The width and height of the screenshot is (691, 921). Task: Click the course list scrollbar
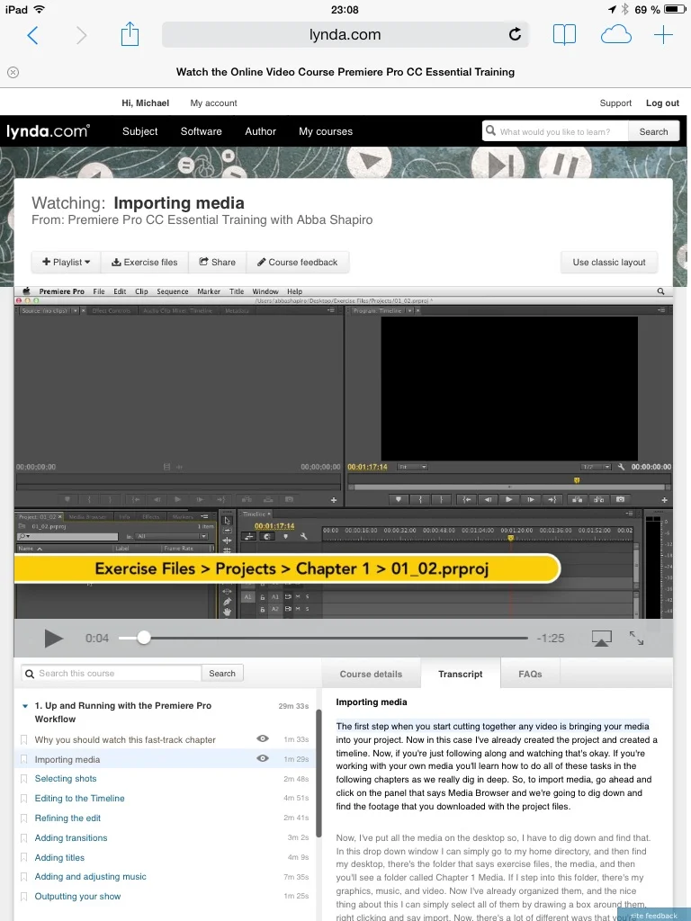tap(319, 773)
